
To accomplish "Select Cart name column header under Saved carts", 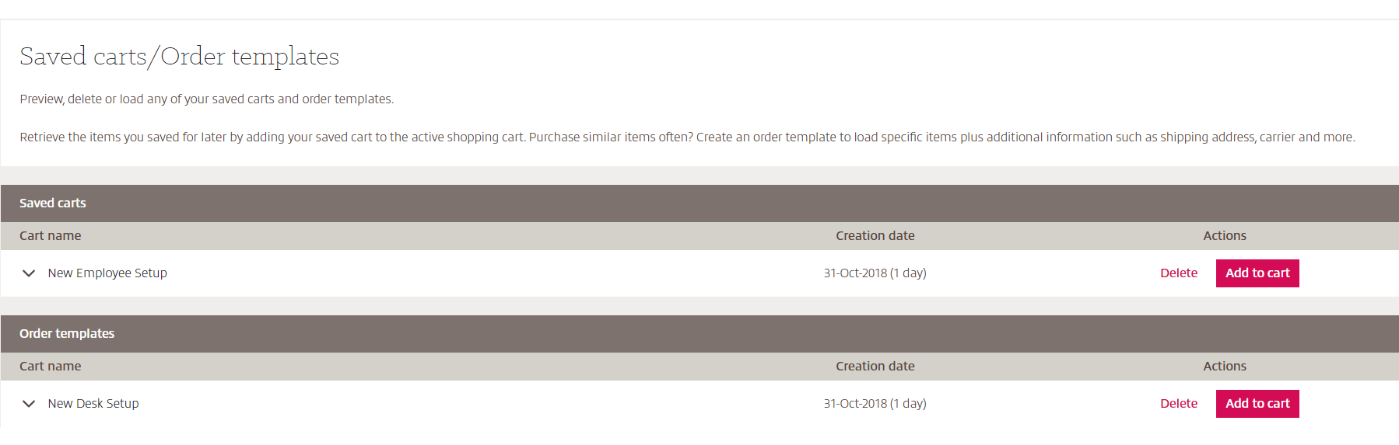I will 51,236.
